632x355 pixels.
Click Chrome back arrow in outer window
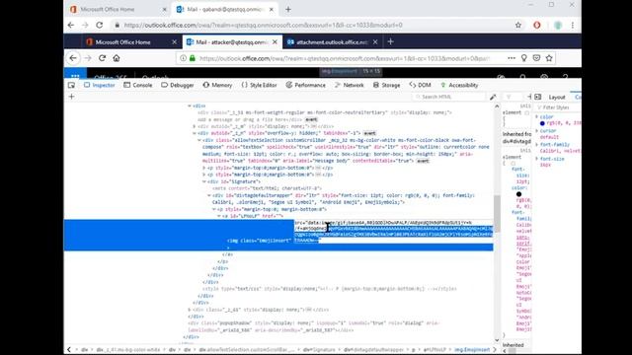coord(71,25)
